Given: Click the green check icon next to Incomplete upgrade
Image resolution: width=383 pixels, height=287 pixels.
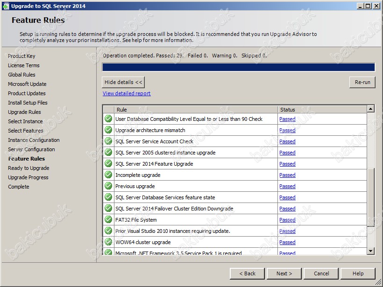Looking at the screenshot, I should click(108, 175).
